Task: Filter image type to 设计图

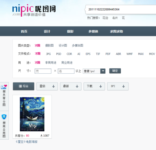Action: [63, 46]
